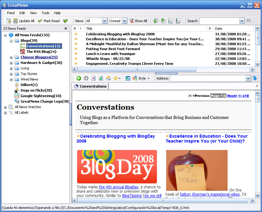Click the last pane layout icon before Search
This screenshot has height=212, width=262.
pyautogui.click(x=178, y=21)
